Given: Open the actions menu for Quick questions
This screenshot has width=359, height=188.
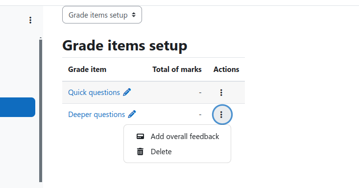Looking at the screenshot, I should click(x=221, y=92).
